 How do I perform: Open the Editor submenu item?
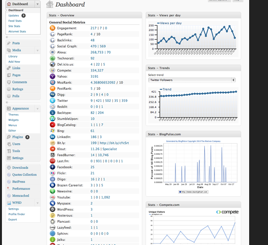pyautogui.click(x=12, y=130)
